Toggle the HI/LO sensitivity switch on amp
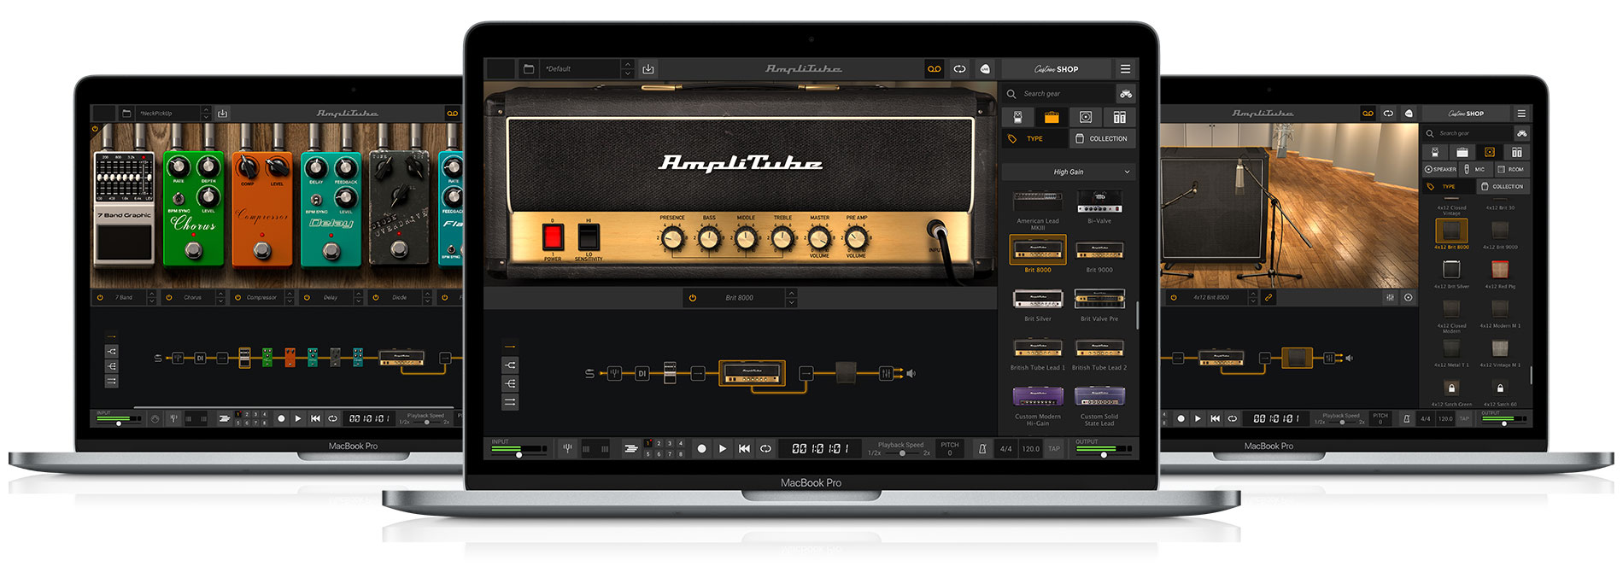This screenshot has width=1623, height=572. point(589,236)
